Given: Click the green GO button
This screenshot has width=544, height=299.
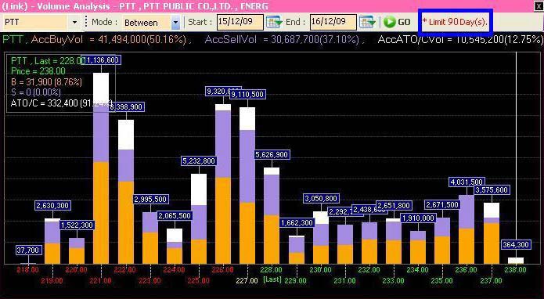Looking at the screenshot, I should coord(398,22).
